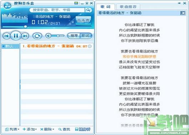Open the 列表 dropdown menu

pos(12,129)
